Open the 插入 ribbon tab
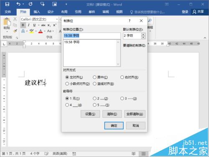Viewport: 209px width, 157px height. [37, 12]
